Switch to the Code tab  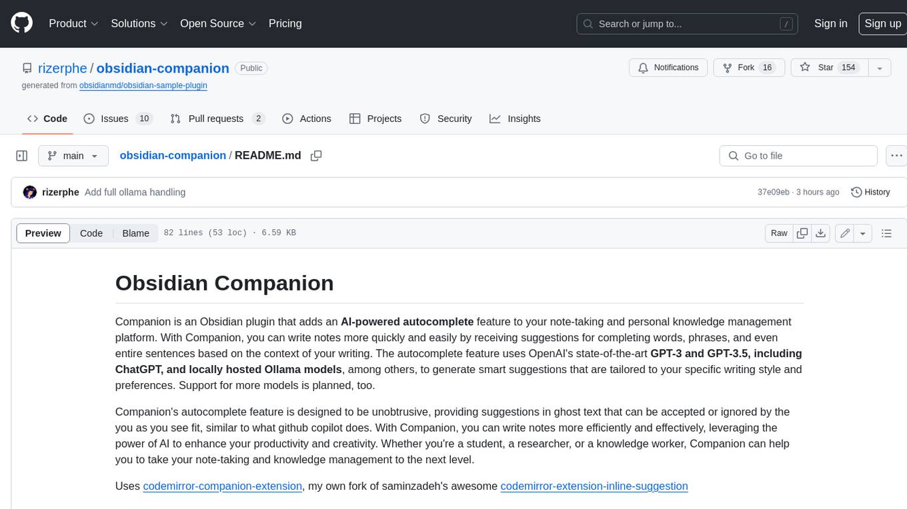coord(47,119)
